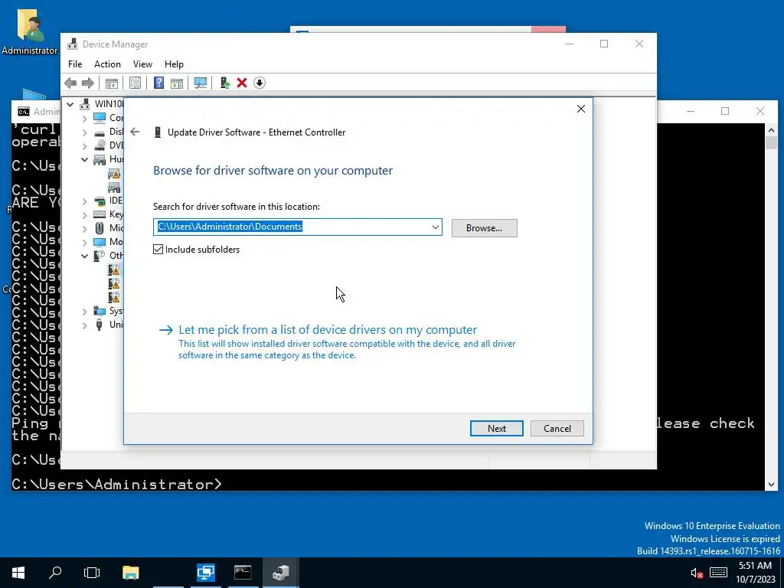
Task: Close the Update Driver dialog with X
Action: [x=580, y=109]
